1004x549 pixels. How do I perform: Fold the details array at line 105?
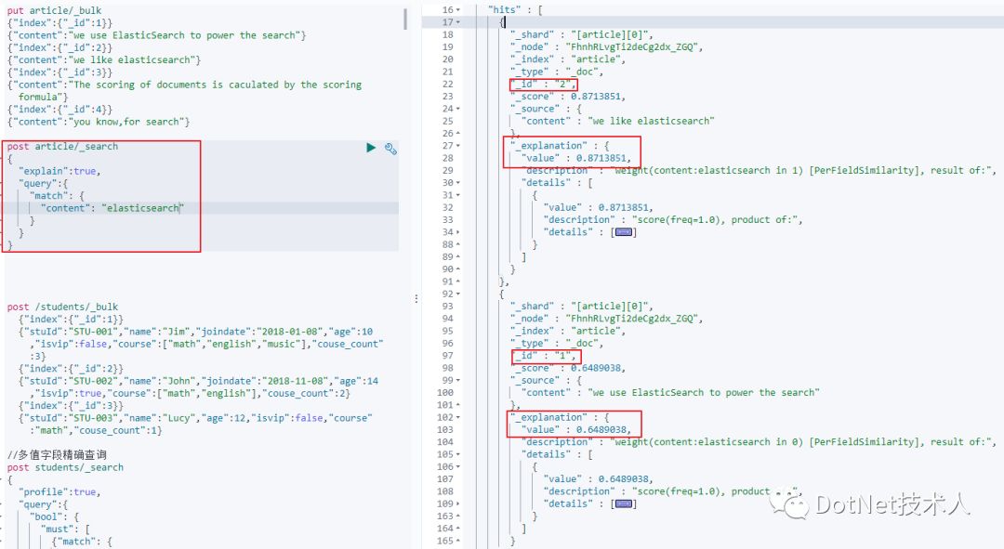[x=458, y=455]
